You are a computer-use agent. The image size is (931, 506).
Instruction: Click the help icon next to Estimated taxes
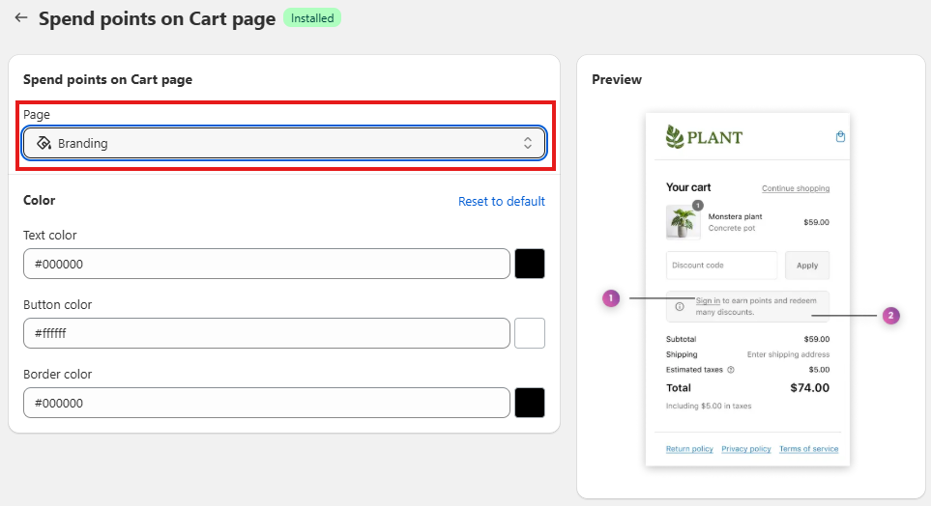point(730,370)
